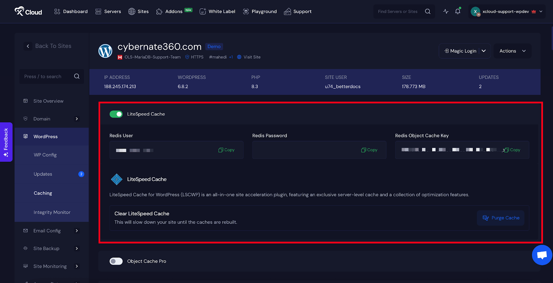
Task: Copy the Redis User value
Action: point(226,150)
